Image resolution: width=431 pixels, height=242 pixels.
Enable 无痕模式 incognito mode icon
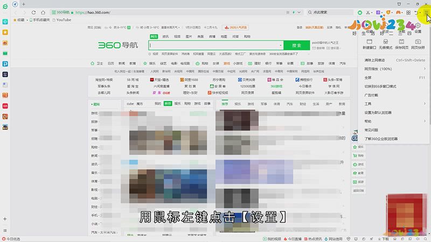coord(385,44)
